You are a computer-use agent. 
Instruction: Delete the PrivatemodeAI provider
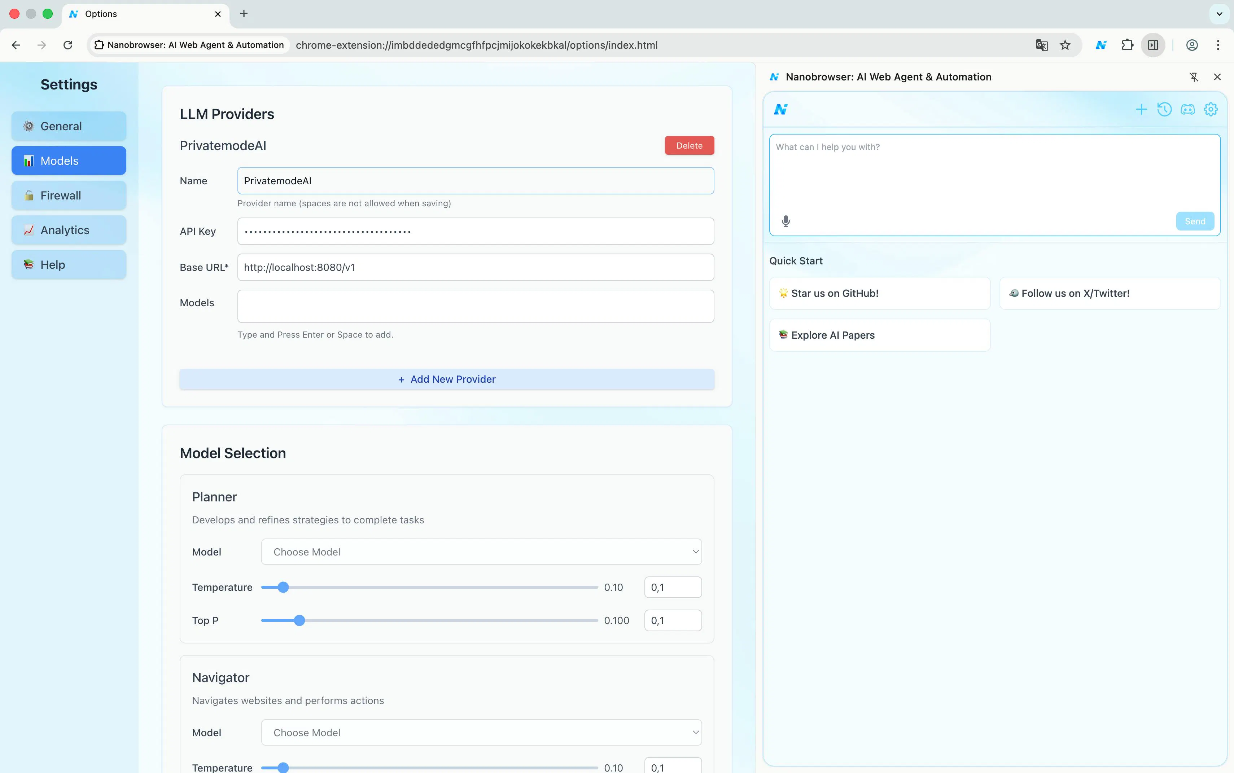pyautogui.click(x=689, y=146)
